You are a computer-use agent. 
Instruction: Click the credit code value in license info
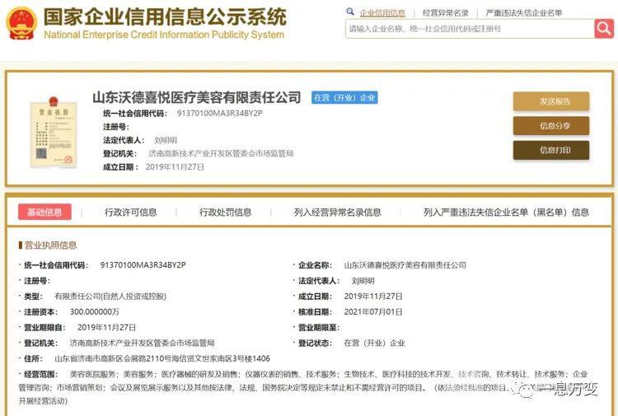pos(143,265)
